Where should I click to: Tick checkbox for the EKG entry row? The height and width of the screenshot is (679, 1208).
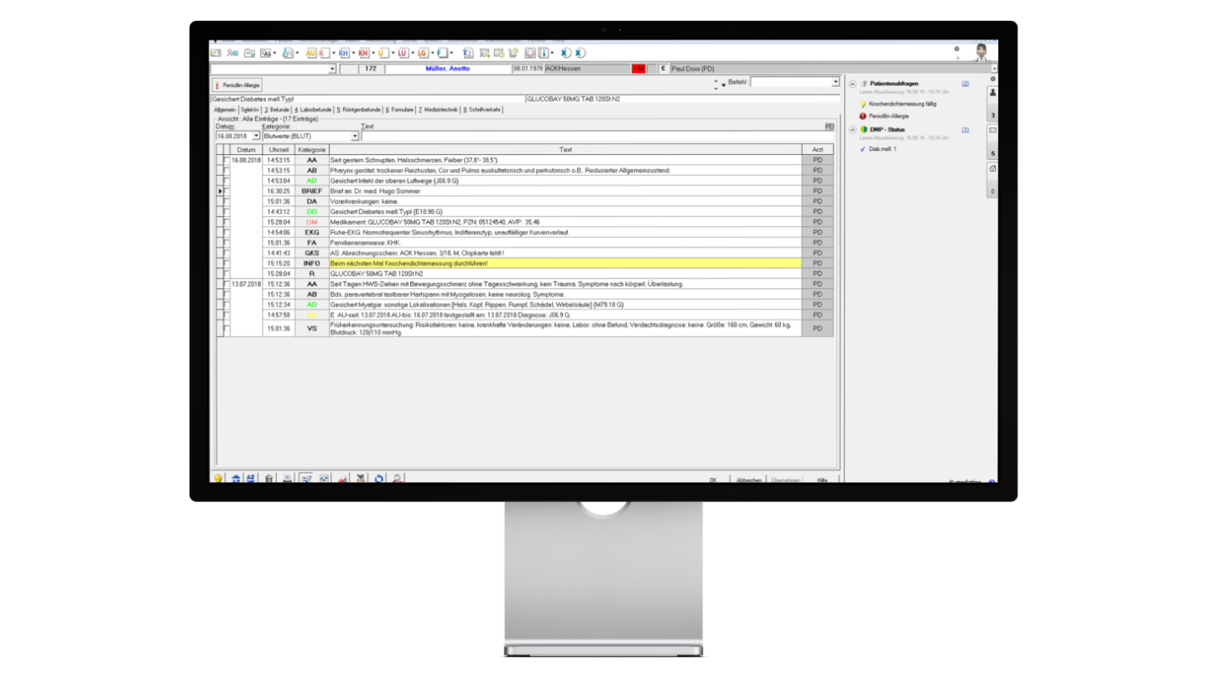tap(226, 232)
